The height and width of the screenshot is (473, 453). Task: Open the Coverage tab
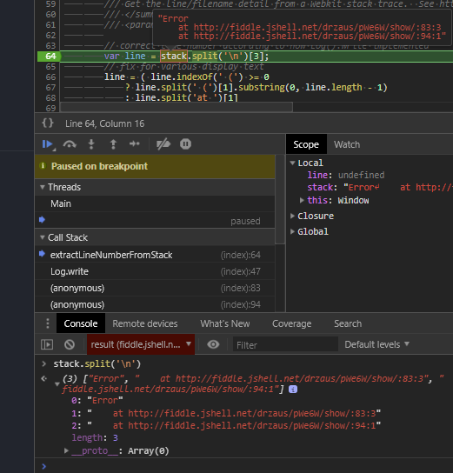pos(291,323)
